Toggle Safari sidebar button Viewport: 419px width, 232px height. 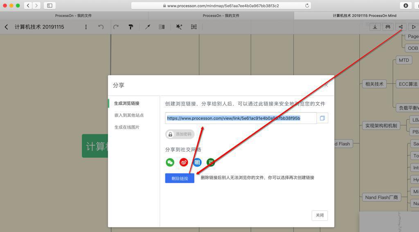50,6
